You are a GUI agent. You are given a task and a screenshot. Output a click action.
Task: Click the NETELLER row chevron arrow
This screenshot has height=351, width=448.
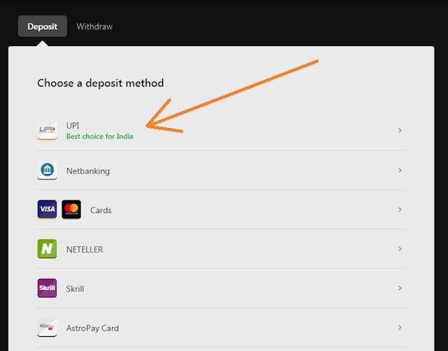pos(400,249)
